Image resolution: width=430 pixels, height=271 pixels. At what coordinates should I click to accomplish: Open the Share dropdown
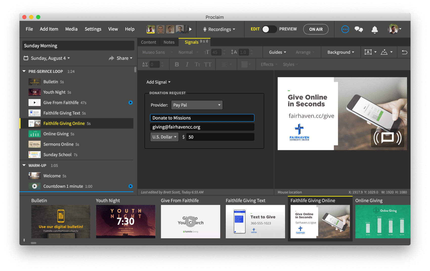pyautogui.click(x=124, y=58)
